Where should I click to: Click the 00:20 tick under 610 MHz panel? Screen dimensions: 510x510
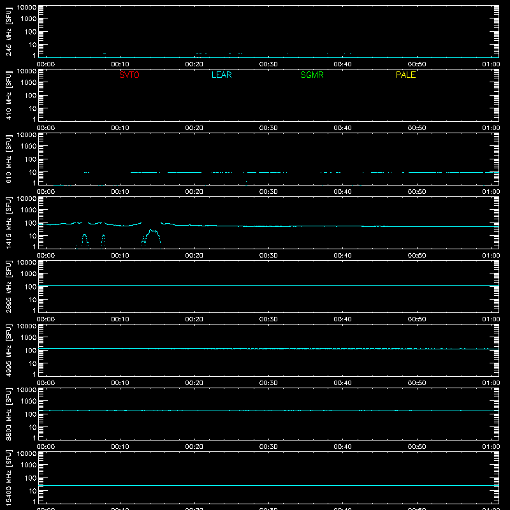pos(194,192)
